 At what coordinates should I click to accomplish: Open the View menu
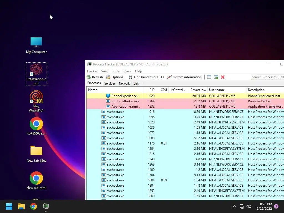(x=105, y=71)
